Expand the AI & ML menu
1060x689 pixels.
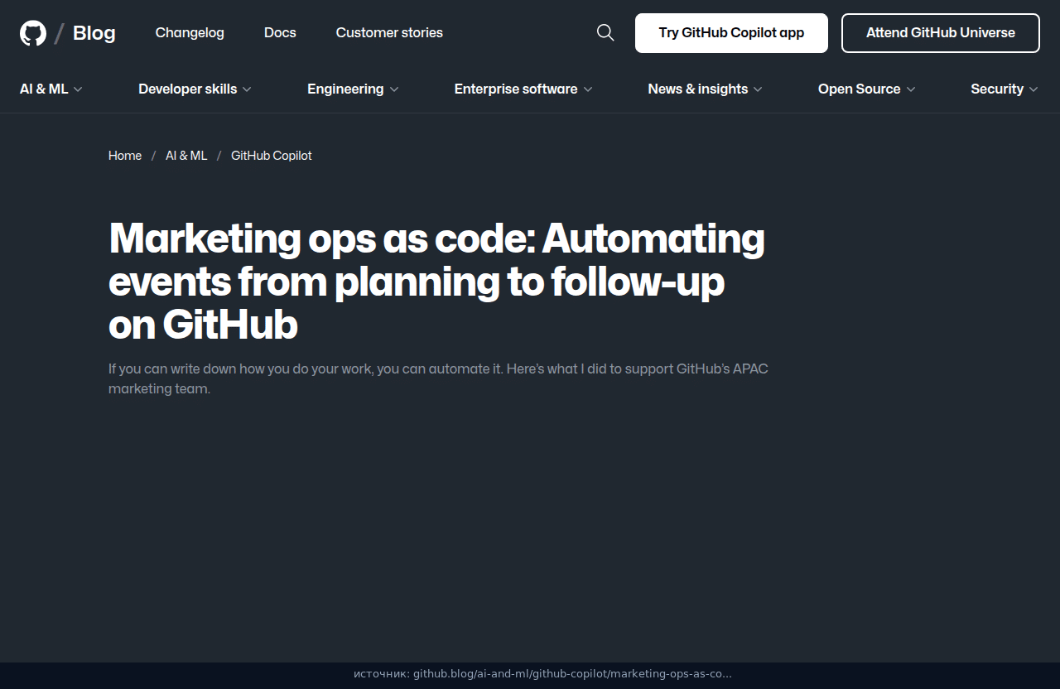(x=51, y=89)
